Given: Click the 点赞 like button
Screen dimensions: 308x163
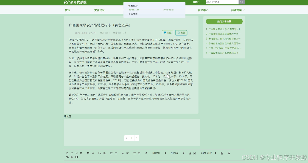Looking at the screenshot, I should 181,33.
